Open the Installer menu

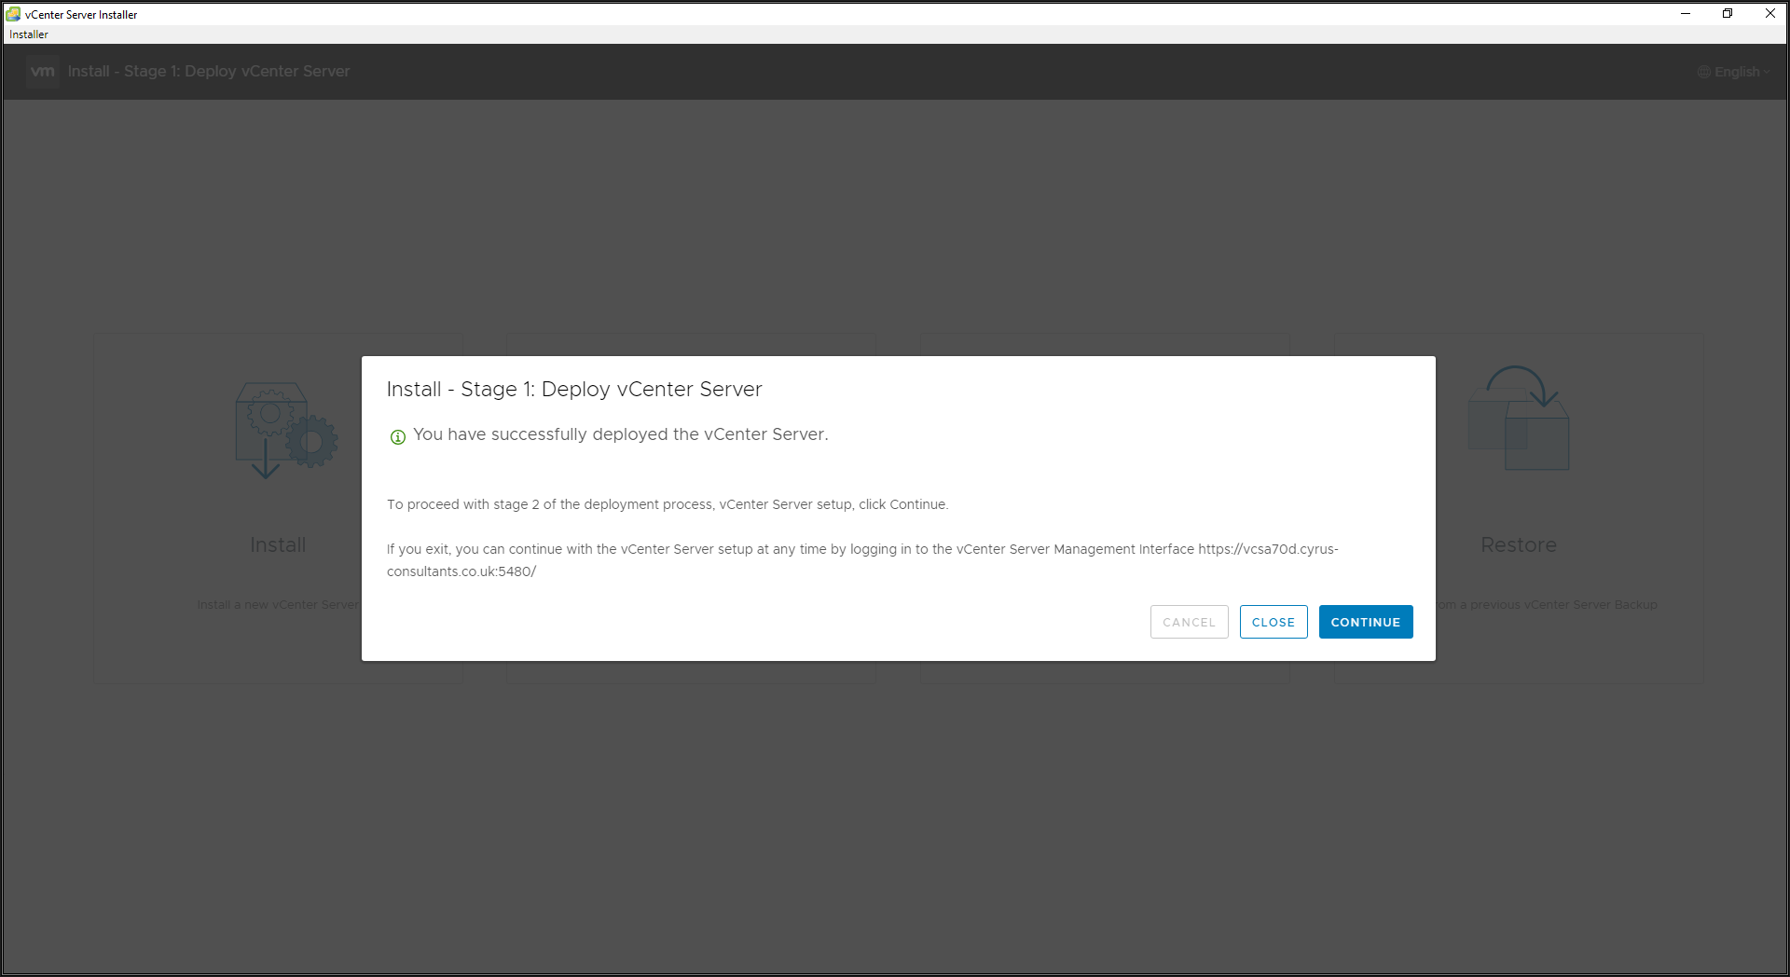coord(29,34)
